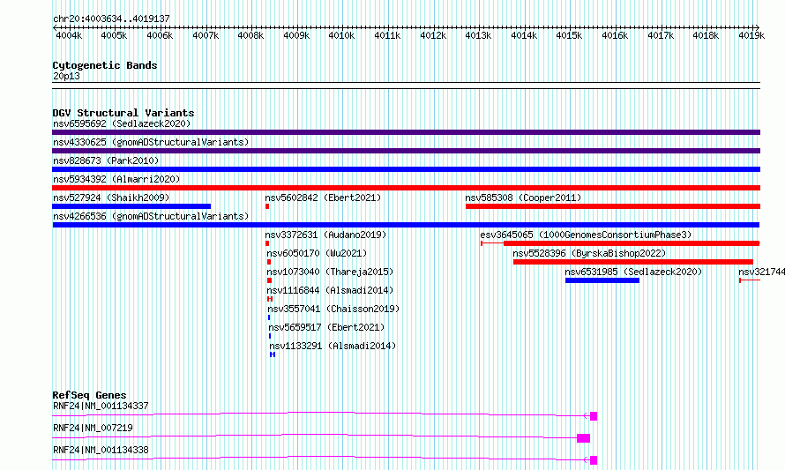Click the 20p13 cytogenetic band label
Viewport: 785px width, 470px height.
tap(66, 76)
